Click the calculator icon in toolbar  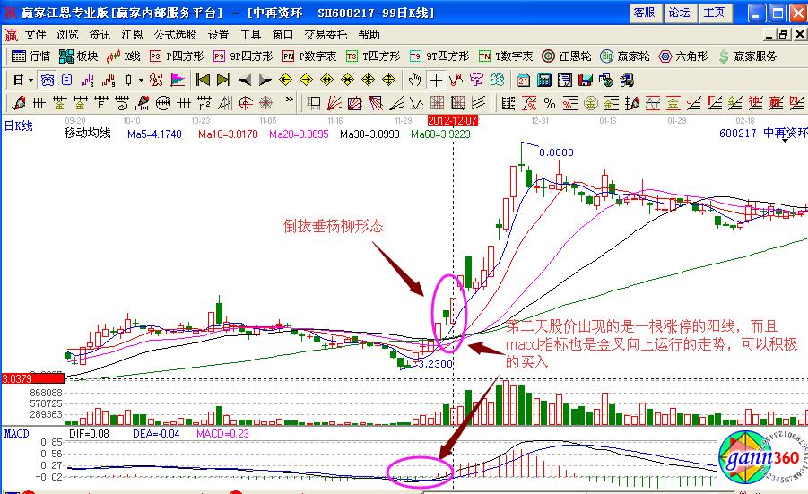click(543, 79)
